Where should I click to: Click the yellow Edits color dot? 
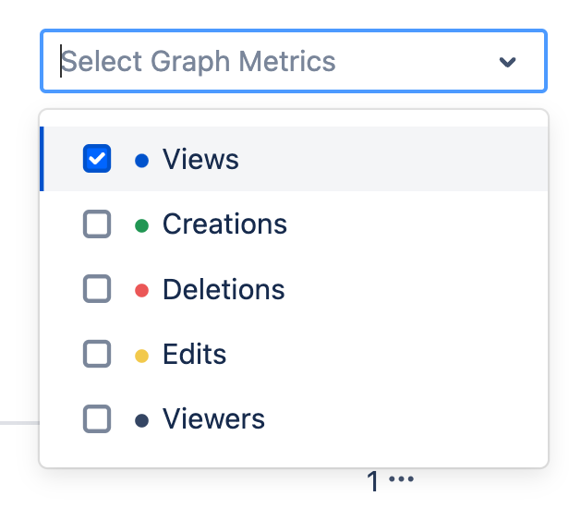(141, 355)
